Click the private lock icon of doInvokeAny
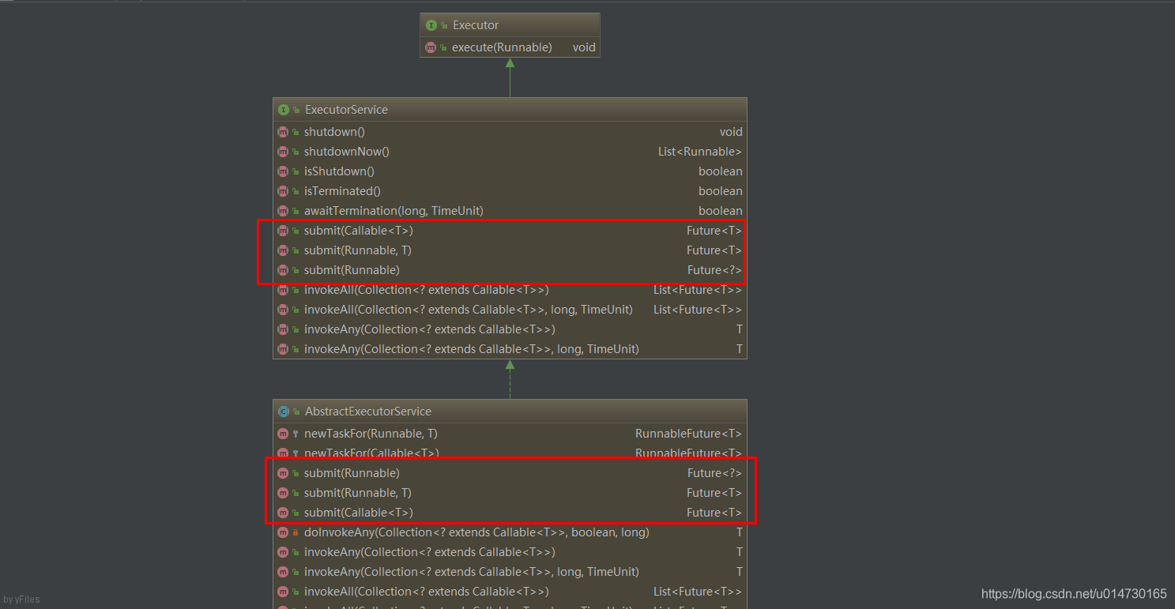 coord(296,532)
